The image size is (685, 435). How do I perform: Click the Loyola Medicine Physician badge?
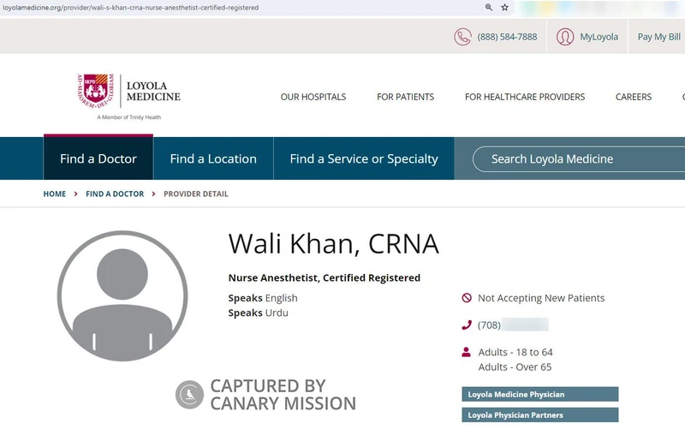click(540, 395)
